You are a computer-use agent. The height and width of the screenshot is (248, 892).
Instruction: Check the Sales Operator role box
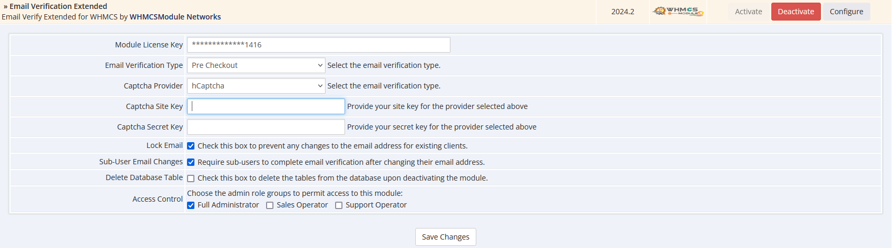point(270,205)
